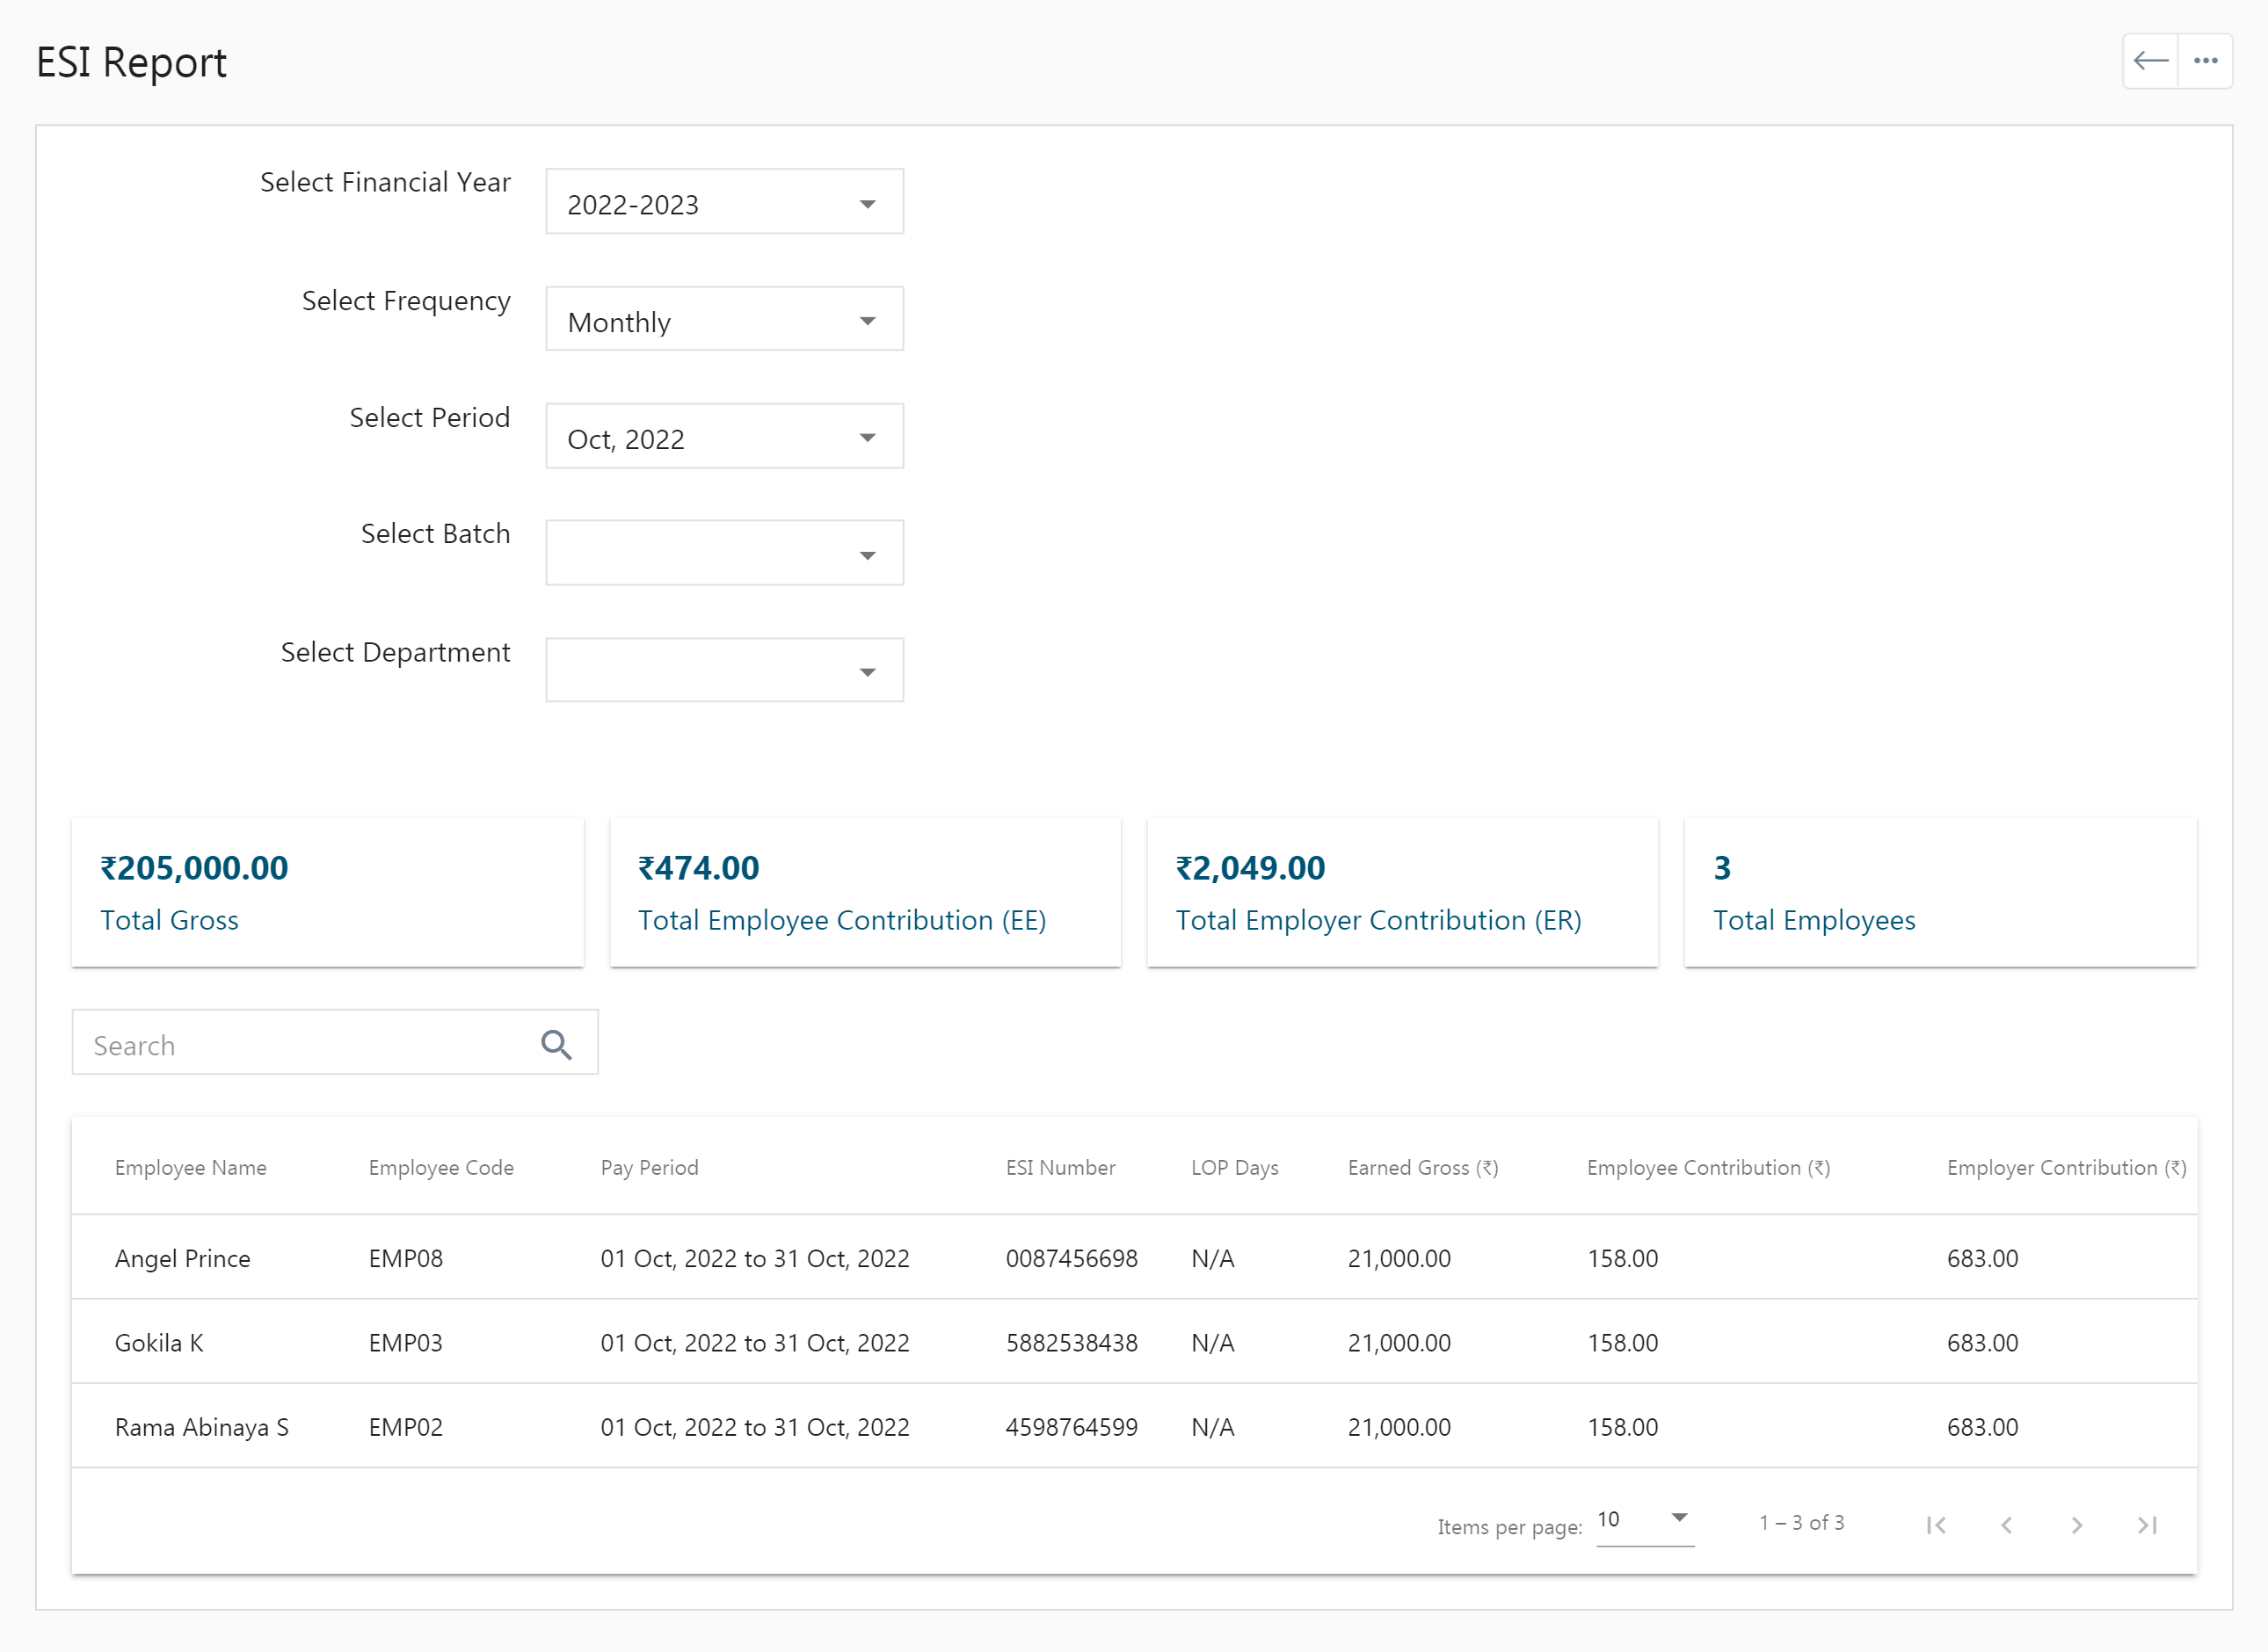Click the ESI Report page title
2268x1652 pixels.
point(131,63)
